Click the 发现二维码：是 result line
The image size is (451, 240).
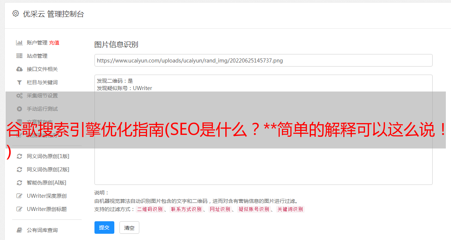point(115,81)
